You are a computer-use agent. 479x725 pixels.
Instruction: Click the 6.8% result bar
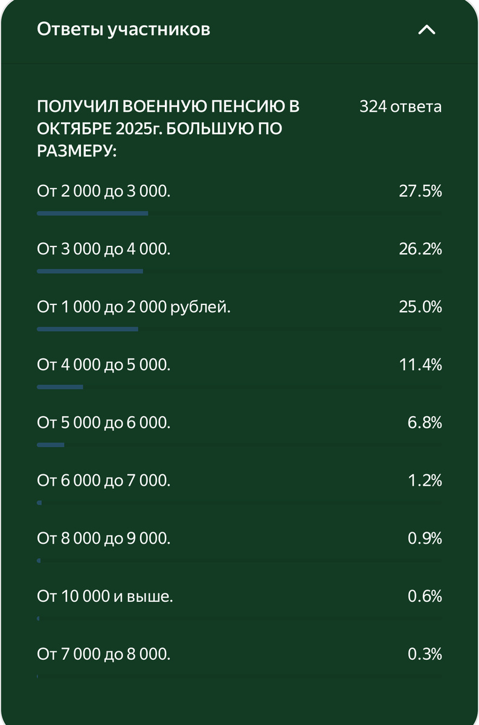pos(50,445)
